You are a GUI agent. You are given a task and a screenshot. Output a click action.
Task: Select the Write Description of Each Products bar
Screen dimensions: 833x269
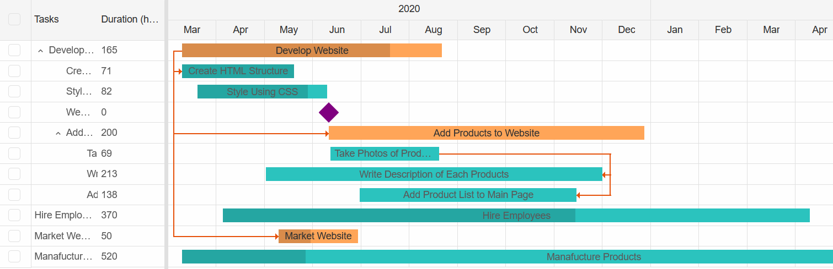coord(434,174)
